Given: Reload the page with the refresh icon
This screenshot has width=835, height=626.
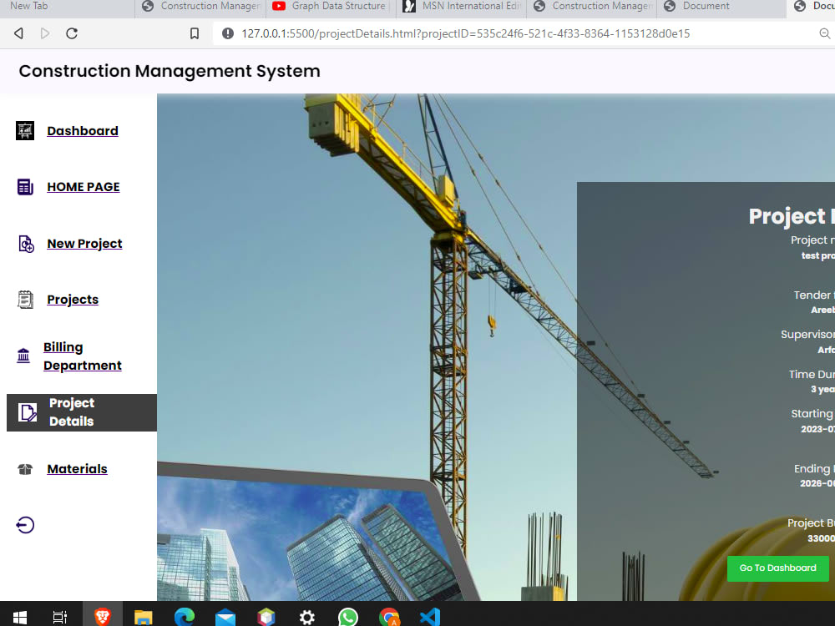Looking at the screenshot, I should (72, 33).
